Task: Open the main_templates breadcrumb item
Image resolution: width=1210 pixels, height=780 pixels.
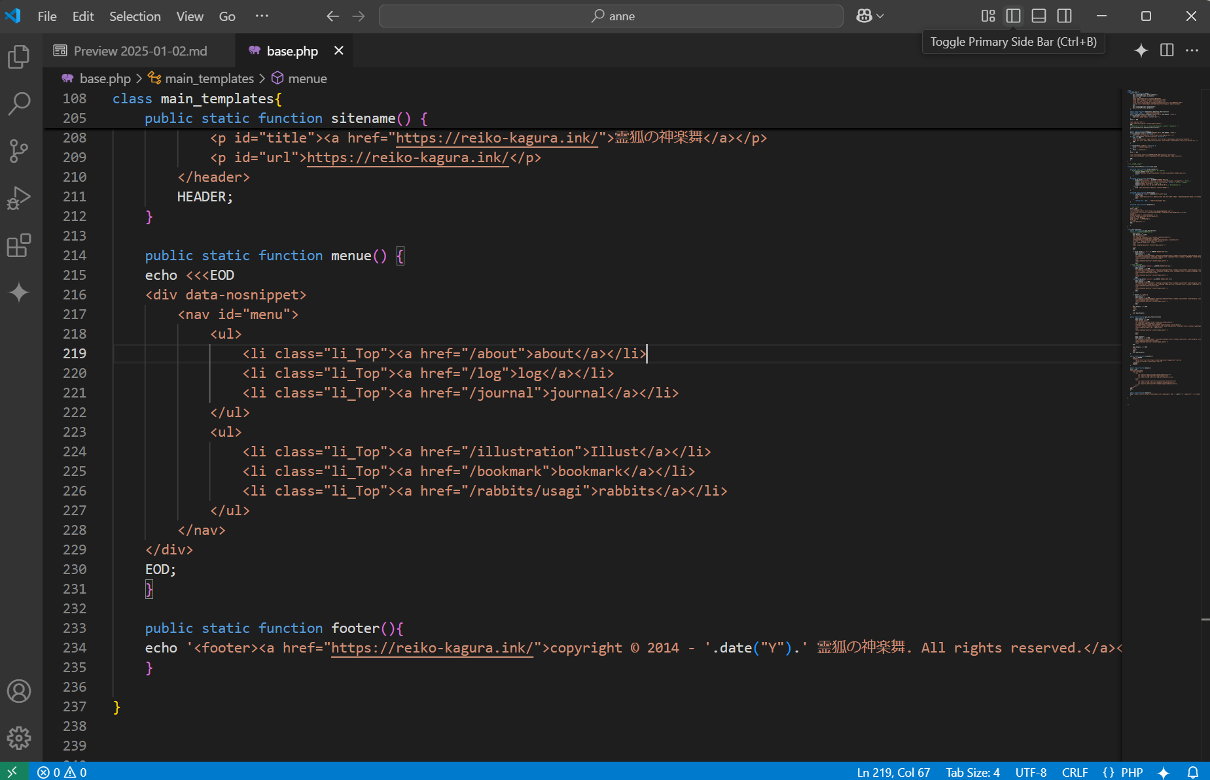Action: pyautogui.click(x=208, y=78)
